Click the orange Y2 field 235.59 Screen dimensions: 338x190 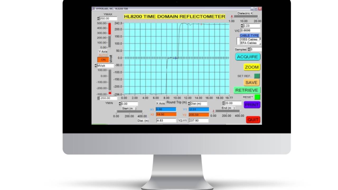point(199,115)
